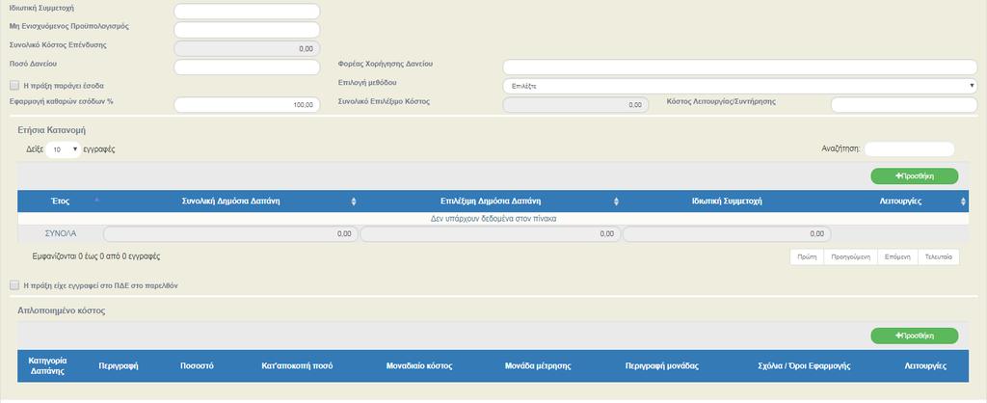The width and height of the screenshot is (987, 403).
Task: Click 'Εμφανίζονται 0 έως 0 από 0 εγγραφές'
Action: click(95, 256)
